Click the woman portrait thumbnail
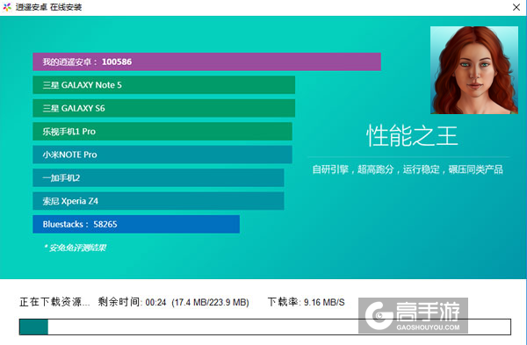 [474, 70]
